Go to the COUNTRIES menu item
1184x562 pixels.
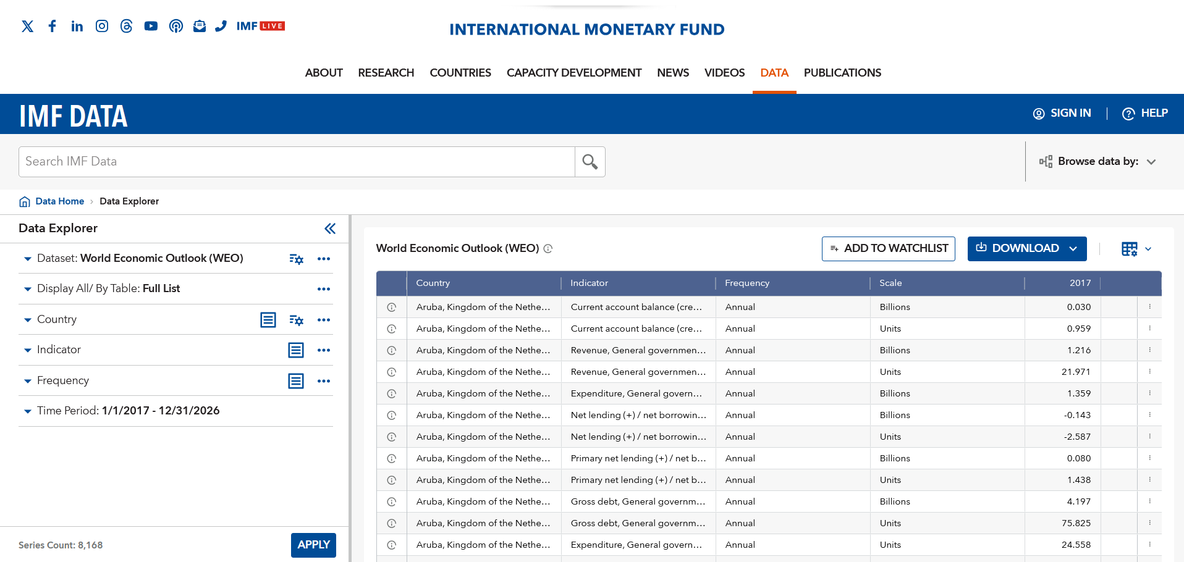(x=460, y=73)
